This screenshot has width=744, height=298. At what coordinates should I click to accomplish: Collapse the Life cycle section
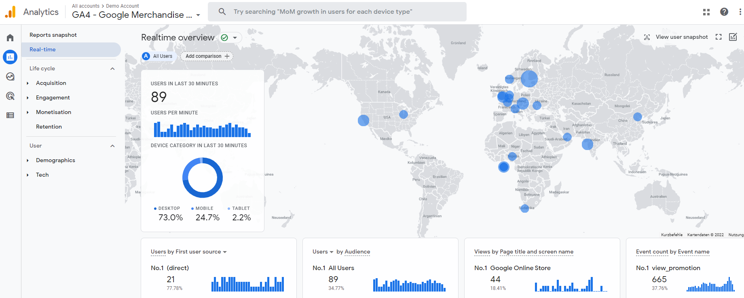[x=112, y=68]
